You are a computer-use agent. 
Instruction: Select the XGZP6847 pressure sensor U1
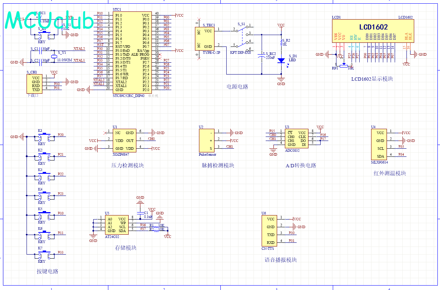click(x=124, y=141)
